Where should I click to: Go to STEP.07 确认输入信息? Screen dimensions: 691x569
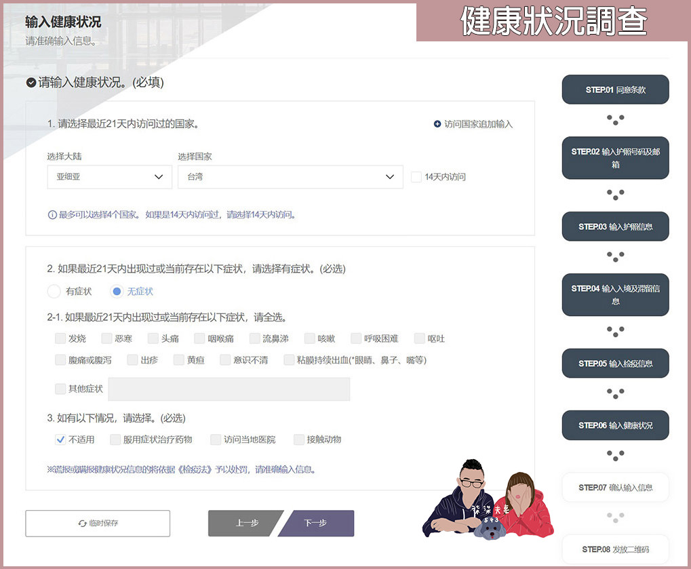tap(616, 488)
